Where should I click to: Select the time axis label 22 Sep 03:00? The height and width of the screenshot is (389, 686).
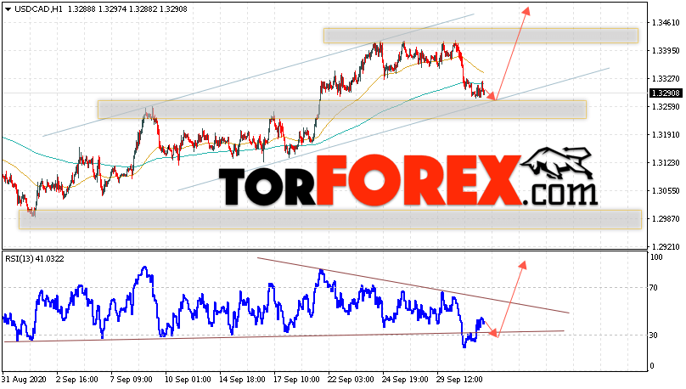pos(351,380)
